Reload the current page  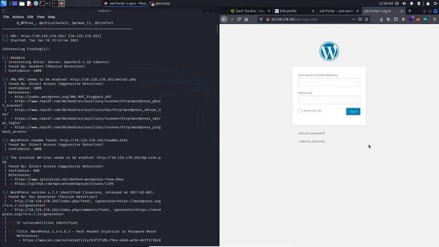tap(239, 19)
